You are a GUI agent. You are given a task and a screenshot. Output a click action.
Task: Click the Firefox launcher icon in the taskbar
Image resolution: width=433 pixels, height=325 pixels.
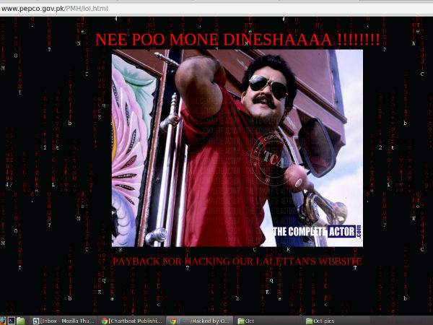point(4,320)
